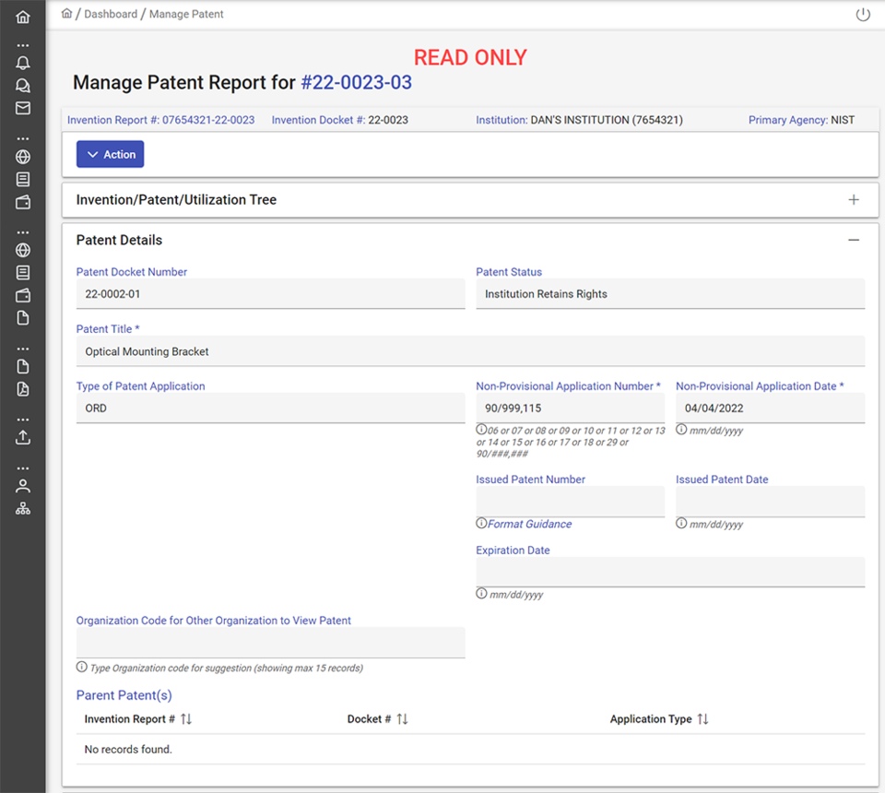
Task: Click the support chat person icon
Action: (x=22, y=84)
